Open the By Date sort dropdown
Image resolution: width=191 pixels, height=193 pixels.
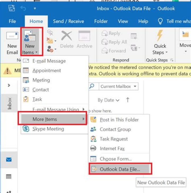click(x=108, y=100)
